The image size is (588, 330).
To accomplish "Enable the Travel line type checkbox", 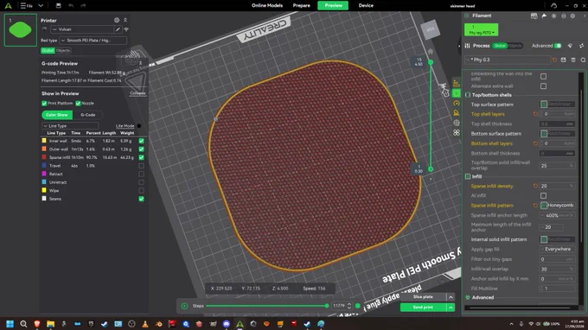I will coord(141,166).
